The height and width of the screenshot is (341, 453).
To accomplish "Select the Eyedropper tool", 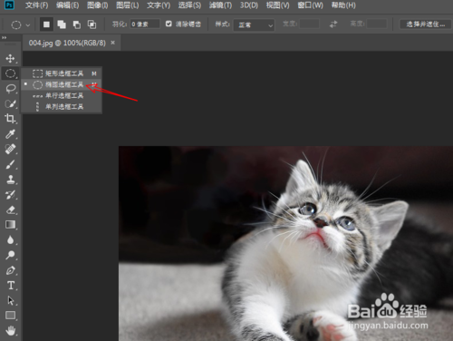I will click(x=10, y=134).
